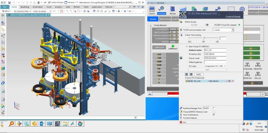Open Outlook from the taskbar
Image resolution: width=268 pixels, height=133 pixels.
click(x=42, y=123)
